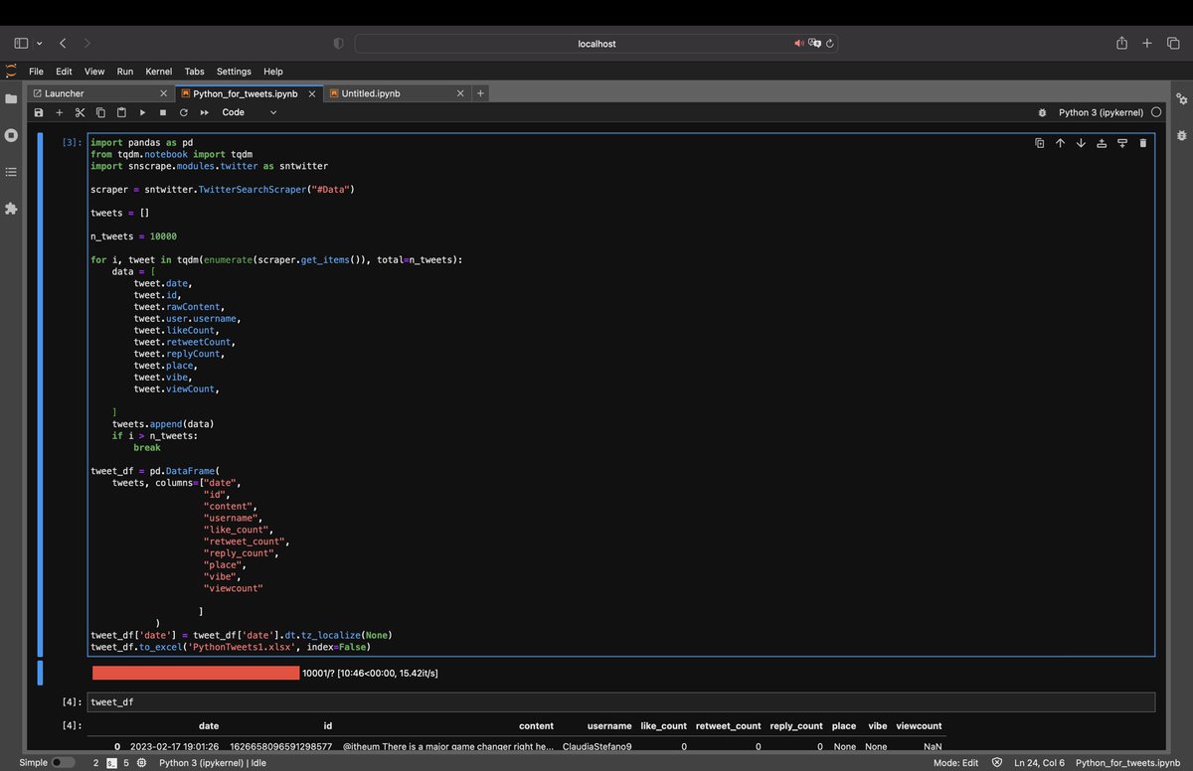Open a new Safari tab with the plus button
This screenshot has width=1193, height=771.
[1147, 43]
